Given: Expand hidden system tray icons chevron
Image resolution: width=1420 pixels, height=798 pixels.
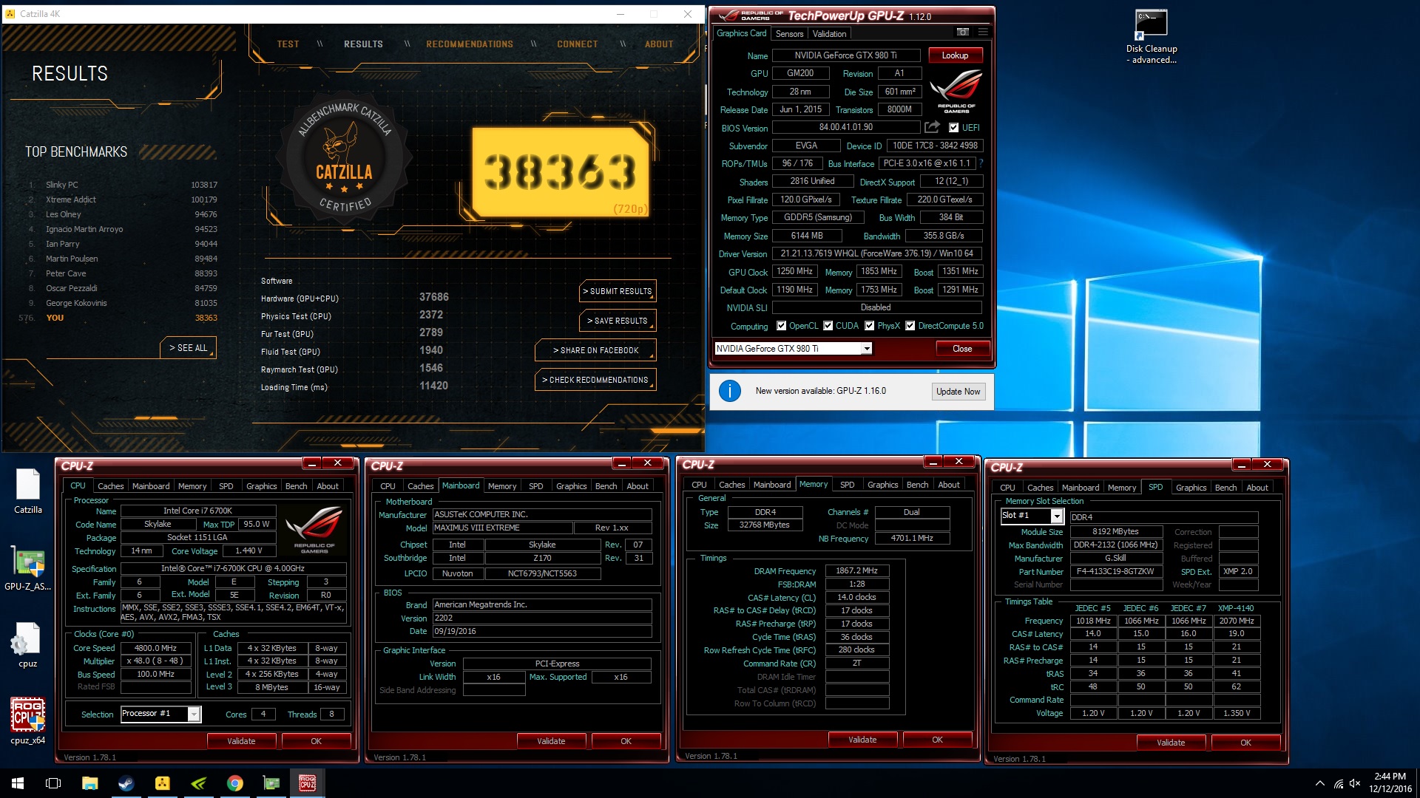Looking at the screenshot, I should (1320, 784).
